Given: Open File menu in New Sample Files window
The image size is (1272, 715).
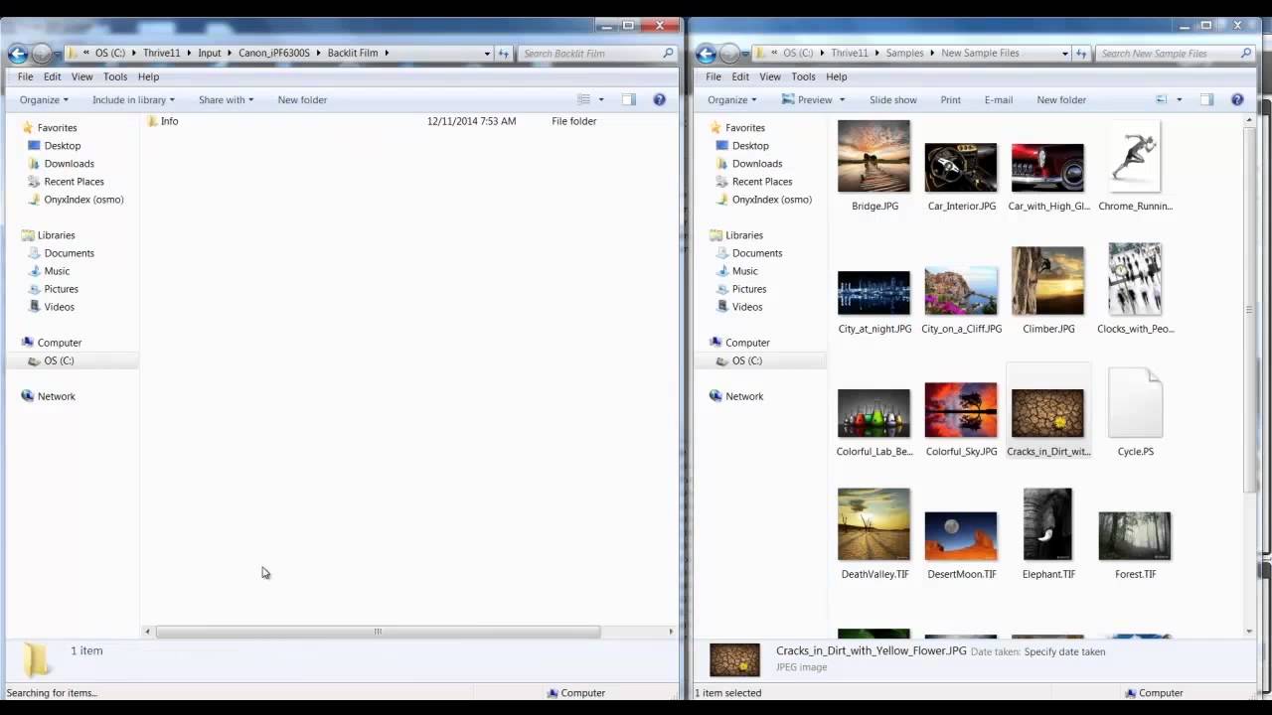Looking at the screenshot, I should pos(714,76).
